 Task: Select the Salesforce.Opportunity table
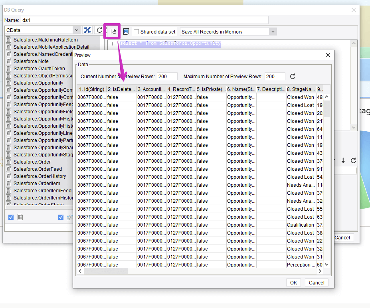tap(38, 83)
